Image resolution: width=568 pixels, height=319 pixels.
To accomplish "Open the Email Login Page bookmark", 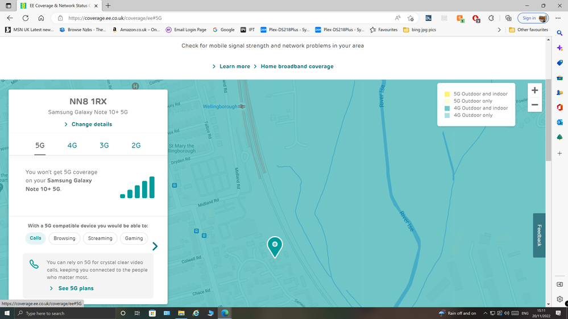I will coord(186,30).
